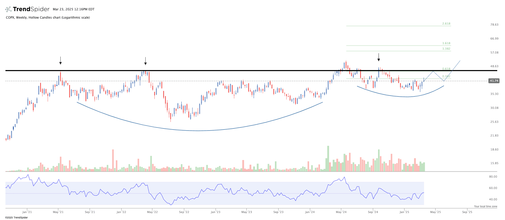Select the current price tag 41.74
505x220 pixels.
point(494,81)
